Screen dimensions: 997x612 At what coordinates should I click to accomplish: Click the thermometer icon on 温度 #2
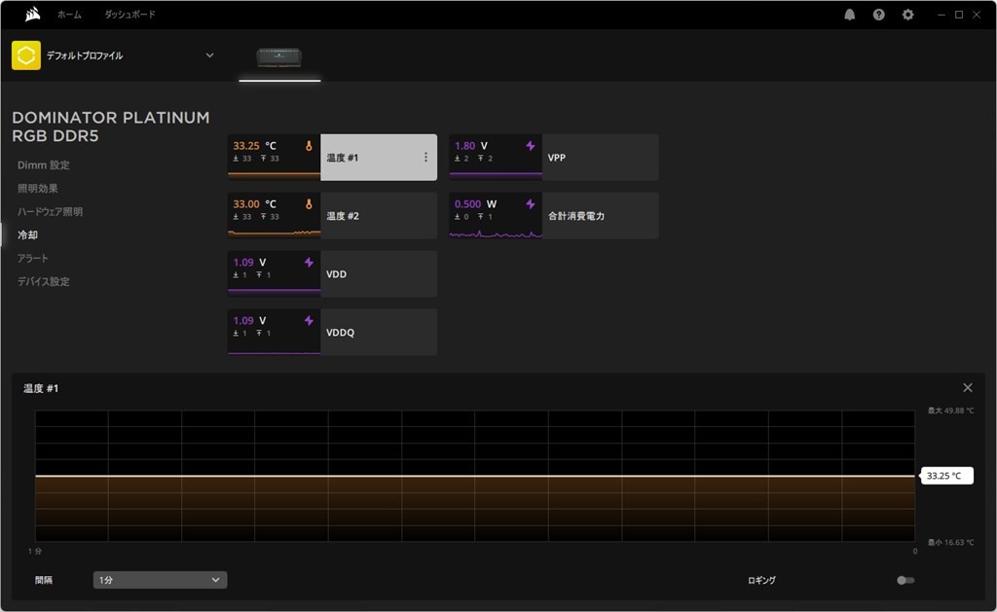point(309,204)
